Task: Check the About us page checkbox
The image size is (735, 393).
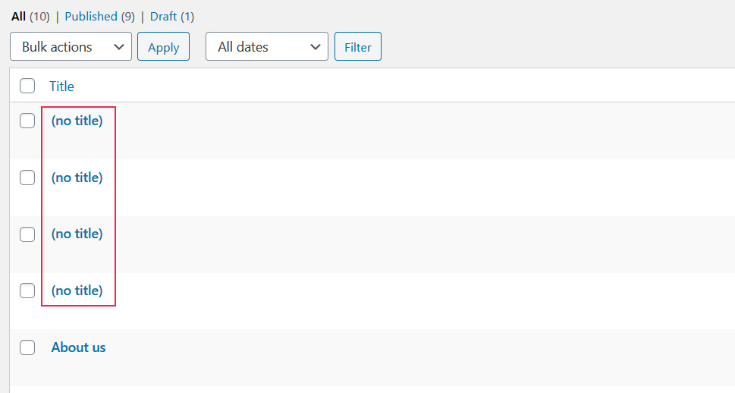Action: (x=27, y=347)
